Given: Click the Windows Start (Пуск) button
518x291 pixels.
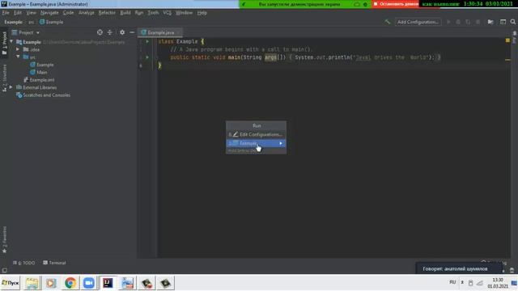Looking at the screenshot, I should coord(11,283).
